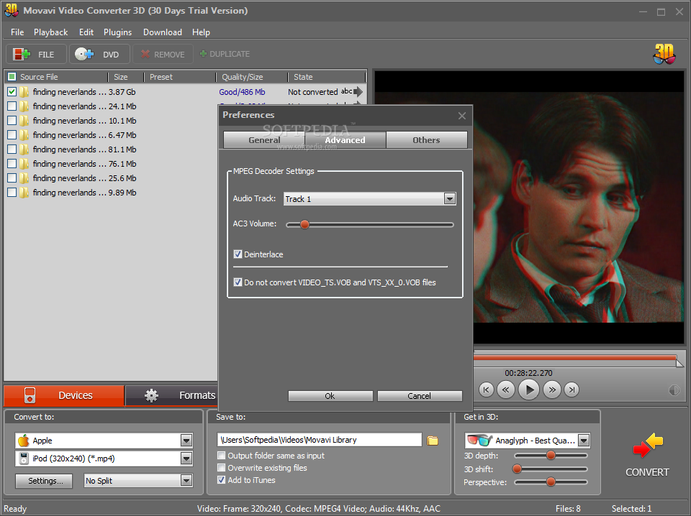Toggle Do not convert VIDEO_TS.VOB option
691x516 pixels.
pyautogui.click(x=238, y=282)
